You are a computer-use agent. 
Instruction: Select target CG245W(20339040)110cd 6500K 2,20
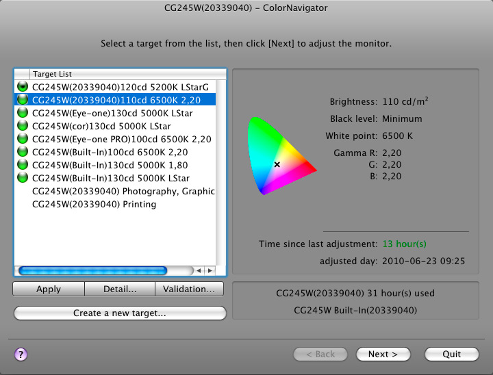tap(116, 100)
